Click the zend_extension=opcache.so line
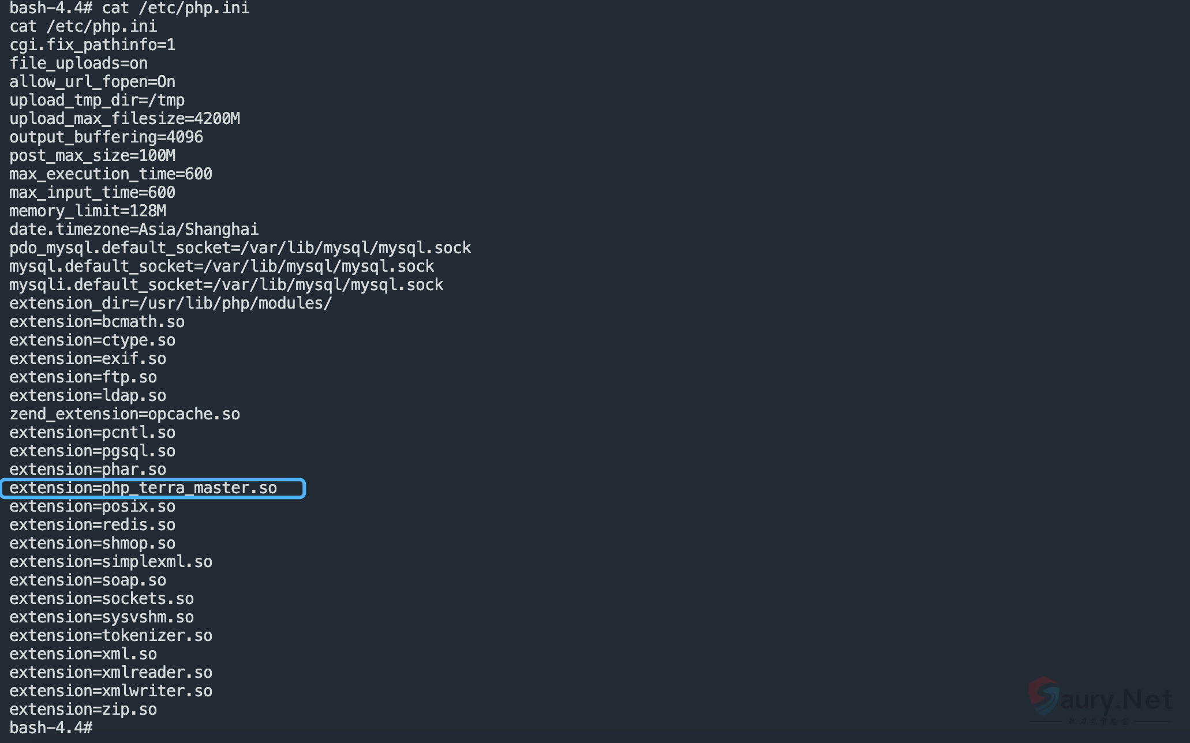The width and height of the screenshot is (1190, 743). point(125,414)
